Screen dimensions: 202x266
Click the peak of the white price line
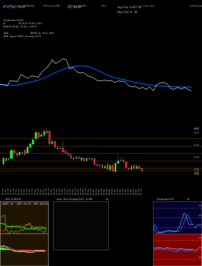point(63,59)
